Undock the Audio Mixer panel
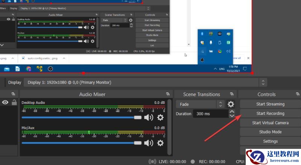 tap(168, 94)
